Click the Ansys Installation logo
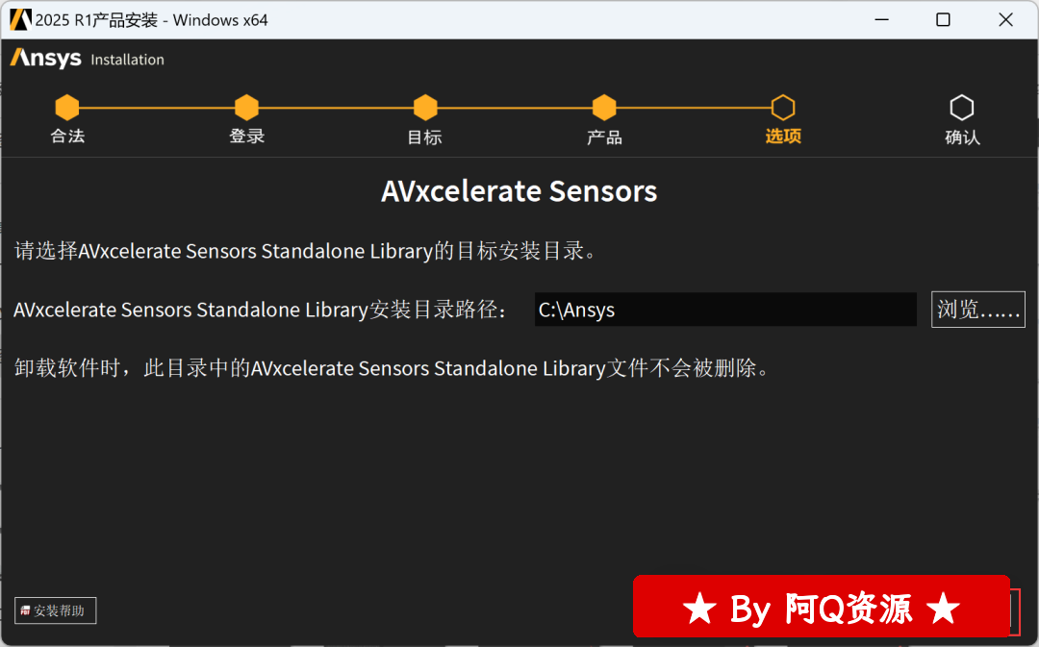 tap(87, 59)
